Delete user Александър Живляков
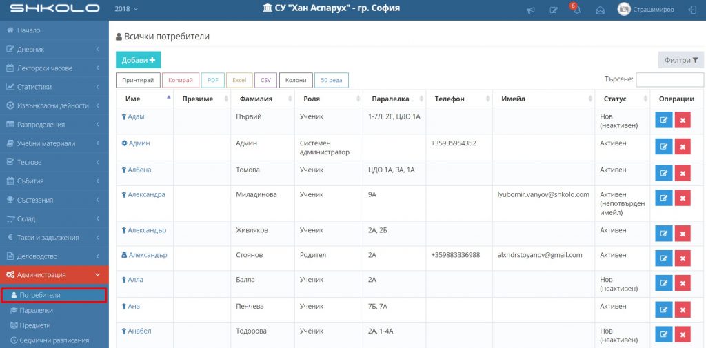706x348 pixels. 683,233
